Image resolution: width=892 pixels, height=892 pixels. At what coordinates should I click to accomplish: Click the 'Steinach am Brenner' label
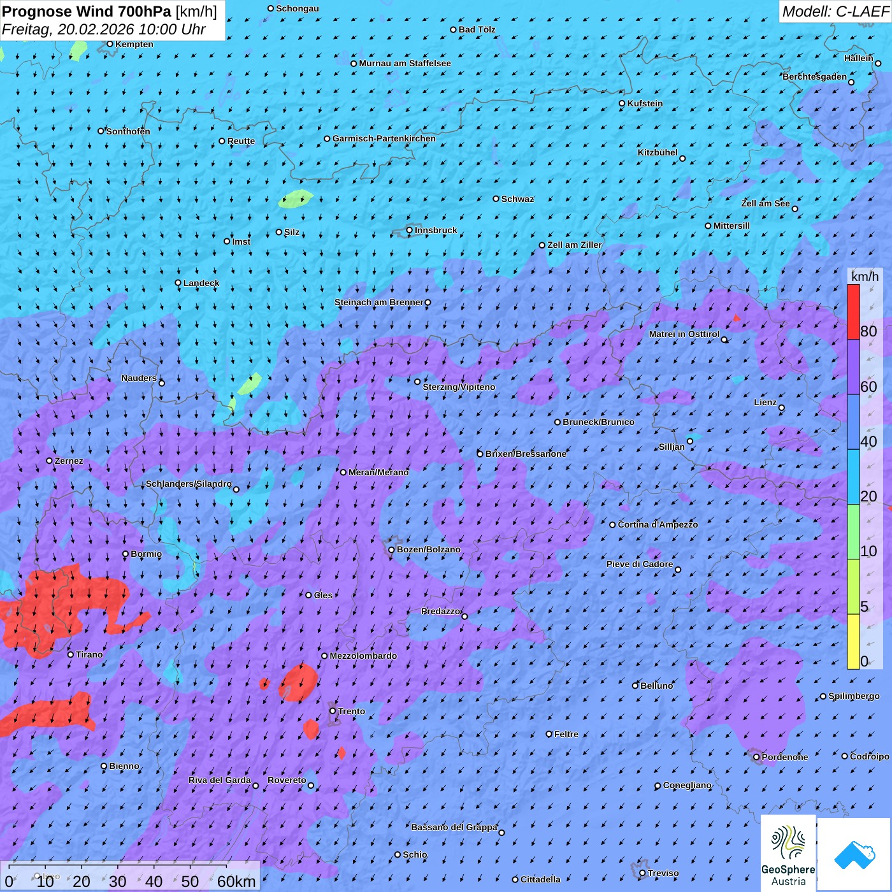point(379,302)
